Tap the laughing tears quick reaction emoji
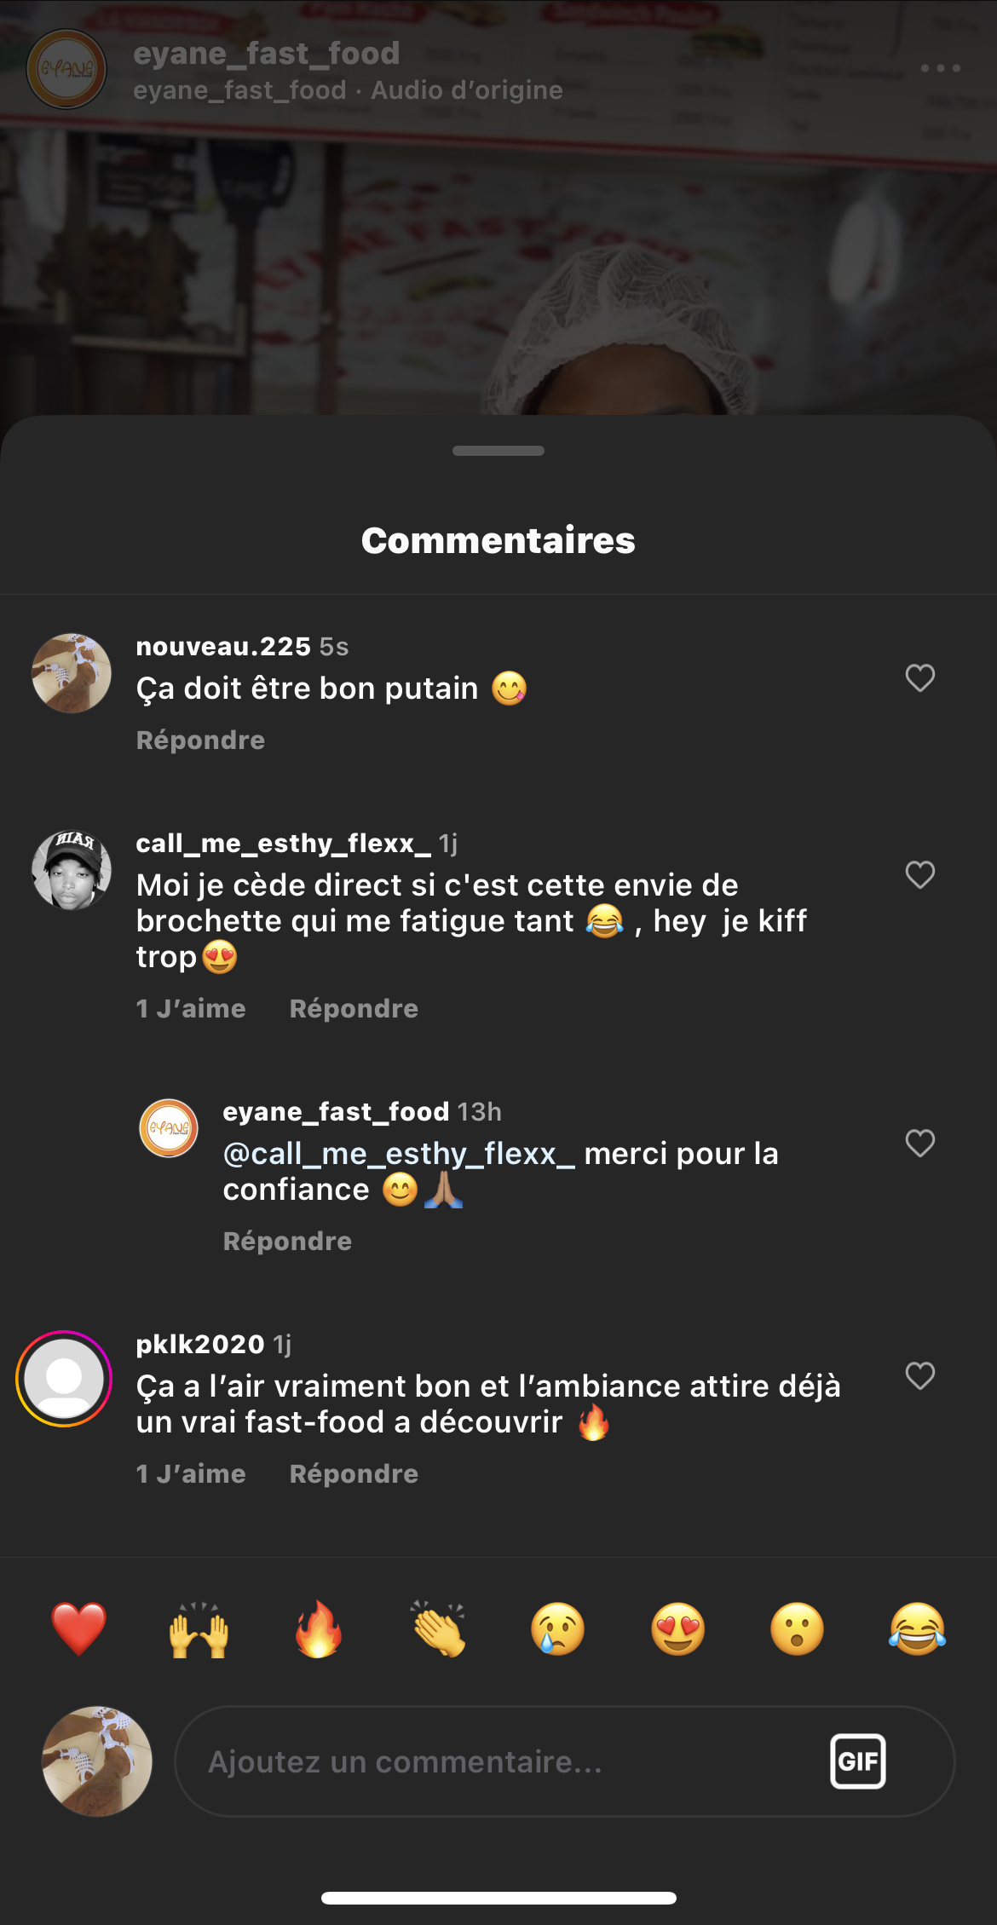The height and width of the screenshot is (1925, 997). [x=917, y=1628]
